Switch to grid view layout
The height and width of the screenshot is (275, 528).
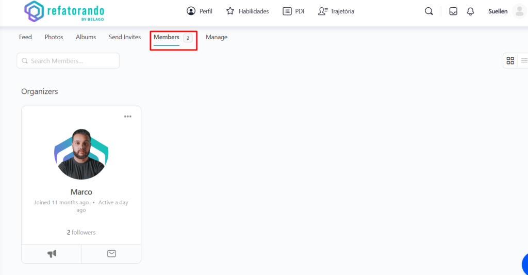(x=510, y=61)
